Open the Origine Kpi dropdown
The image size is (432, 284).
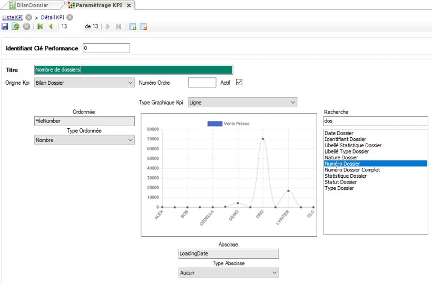tap(84, 83)
